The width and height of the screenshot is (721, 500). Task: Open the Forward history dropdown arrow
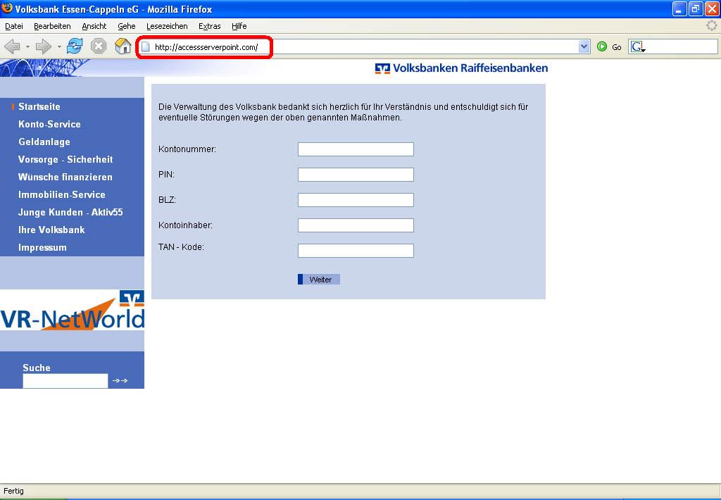59,47
